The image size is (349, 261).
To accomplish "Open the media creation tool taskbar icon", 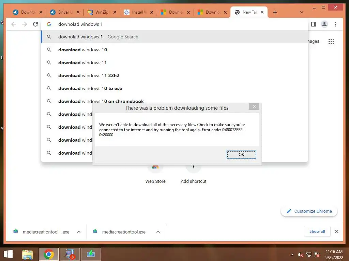I will point(91,254).
